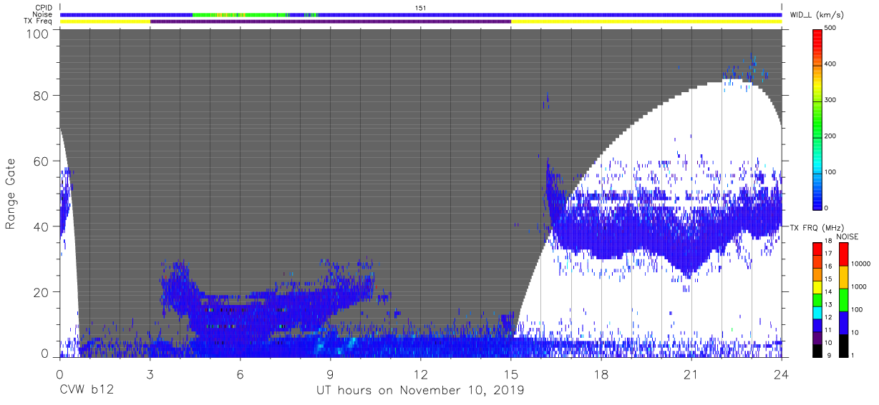Click CPID value 151
Image resolution: width=879 pixels, height=405 pixels.
(421, 8)
